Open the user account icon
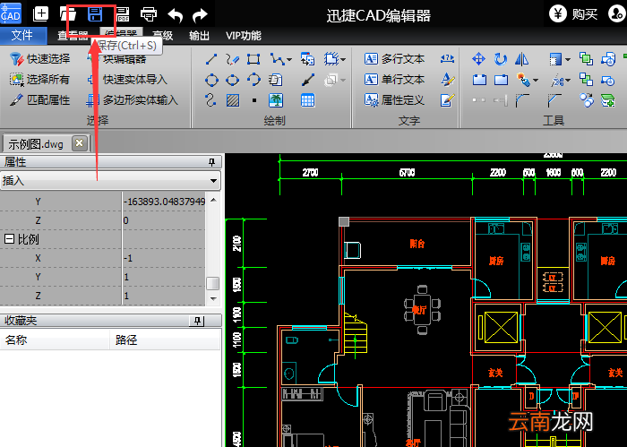This screenshot has height=447, width=627. (616, 13)
